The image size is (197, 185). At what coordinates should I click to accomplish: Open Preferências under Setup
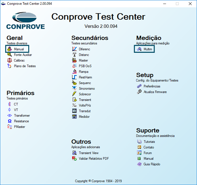[152, 86]
